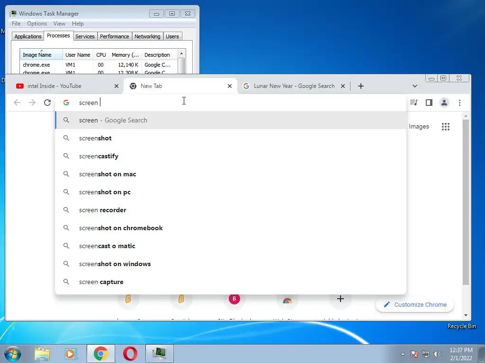485x363 pixels.
Task: Open the network tray icon
Action: (x=426, y=354)
